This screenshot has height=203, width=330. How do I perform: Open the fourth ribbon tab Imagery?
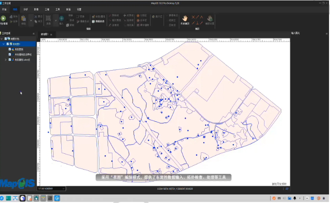pyautogui.click(x=36, y=10)
